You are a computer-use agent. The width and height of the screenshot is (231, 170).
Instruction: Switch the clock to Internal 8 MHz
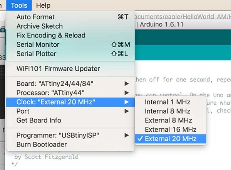click(x=167, y=111)
